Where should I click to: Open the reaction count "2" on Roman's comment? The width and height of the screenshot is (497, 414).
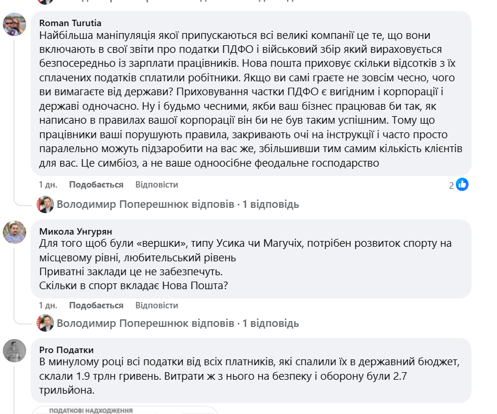[451, 185]
